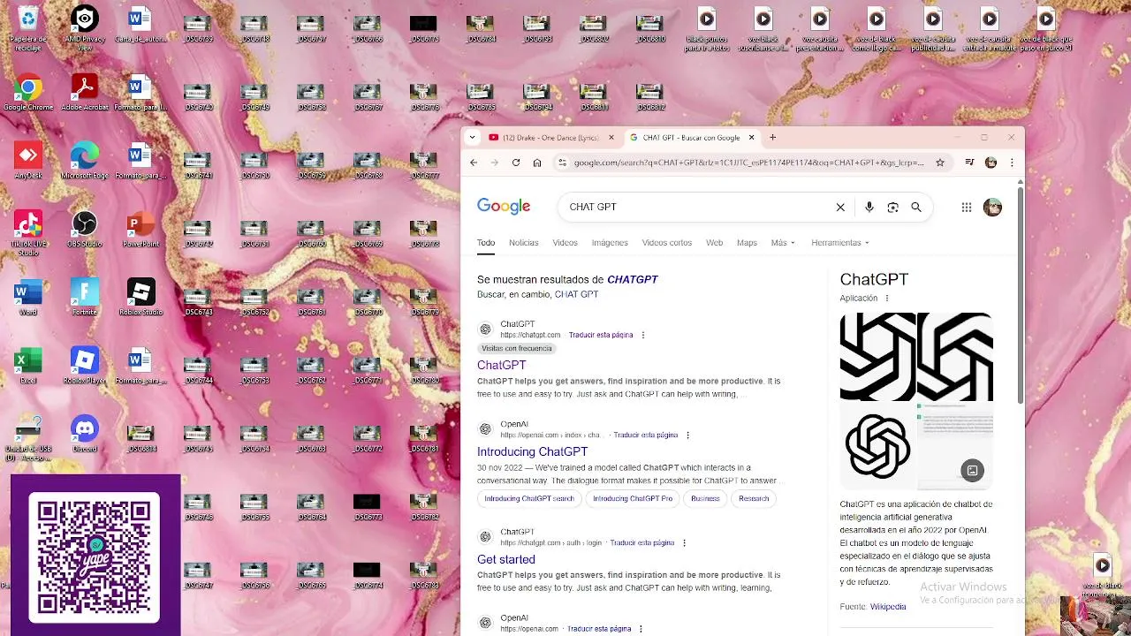
Task: Click the Introducing ChatGPT Pro chip
Action: 633,498
